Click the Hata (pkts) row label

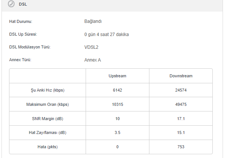pos(48,147)
